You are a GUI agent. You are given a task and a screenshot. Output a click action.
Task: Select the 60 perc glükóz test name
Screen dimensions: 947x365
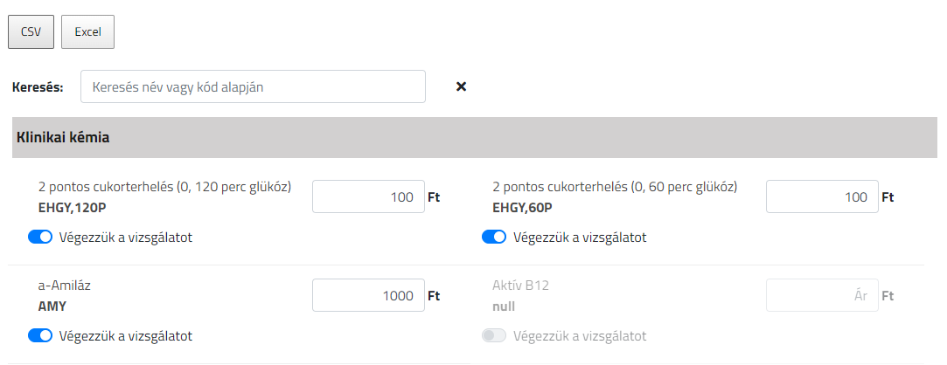pyautogui.click(x=615, y=187)
